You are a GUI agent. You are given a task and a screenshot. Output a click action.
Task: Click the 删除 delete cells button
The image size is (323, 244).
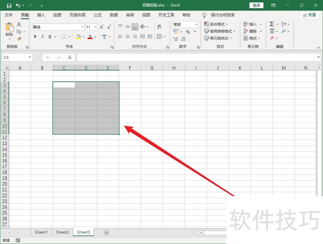[250, 31]
